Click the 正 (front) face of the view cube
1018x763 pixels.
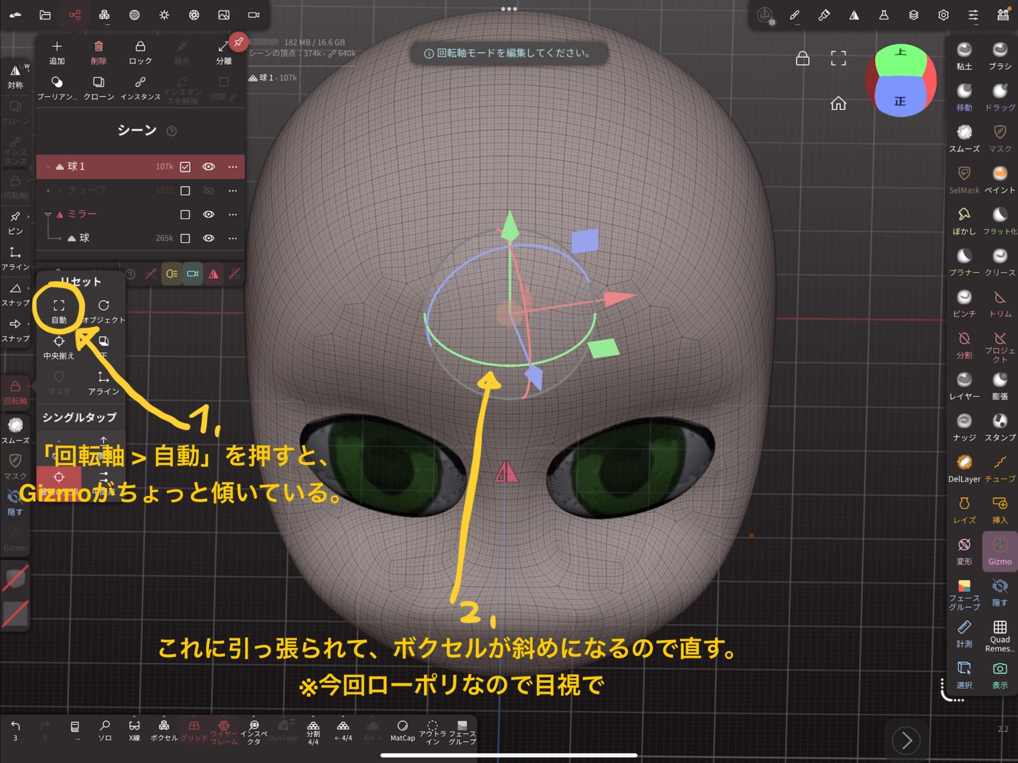(x=900, y=100)
